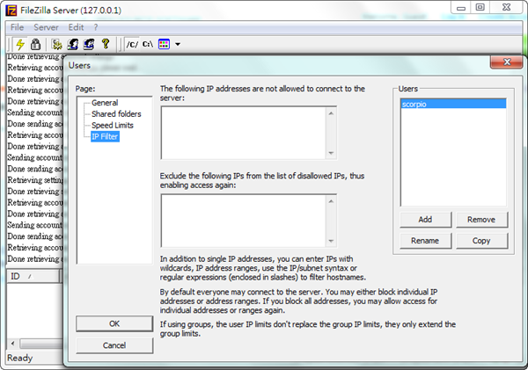
Task: Click down arrow of excluded IPs scrollbar
Action: point(331,241)
